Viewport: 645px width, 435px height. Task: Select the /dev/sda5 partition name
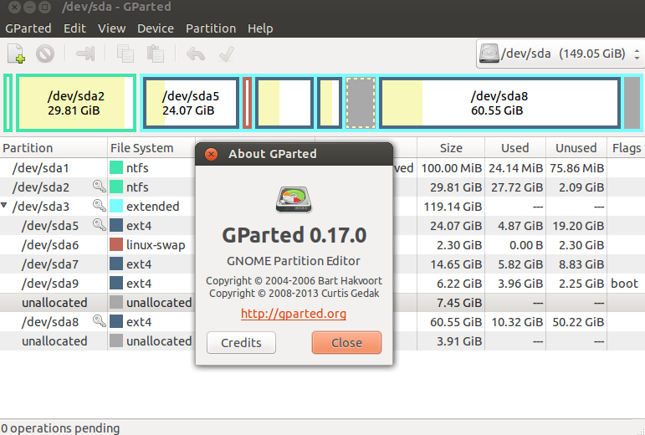(49, 226)
